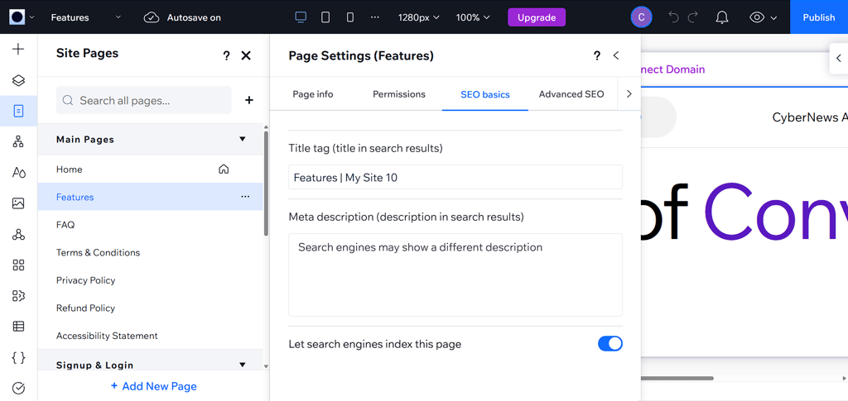
Task: Select the SEO basics tab
Action: click(x=485, y=94)
